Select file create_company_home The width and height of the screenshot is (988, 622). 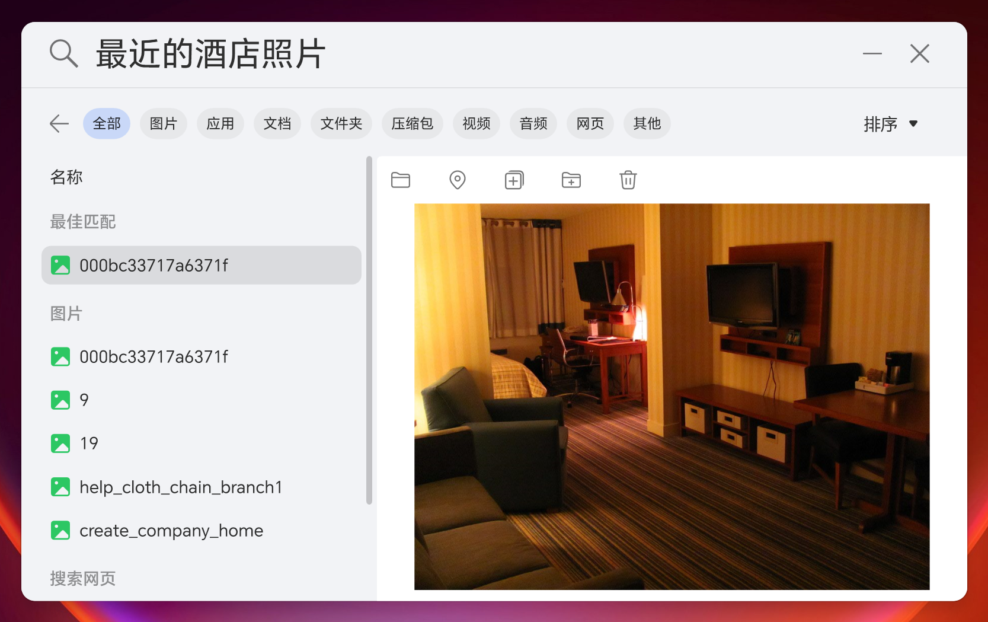click(x=202, y=530)
